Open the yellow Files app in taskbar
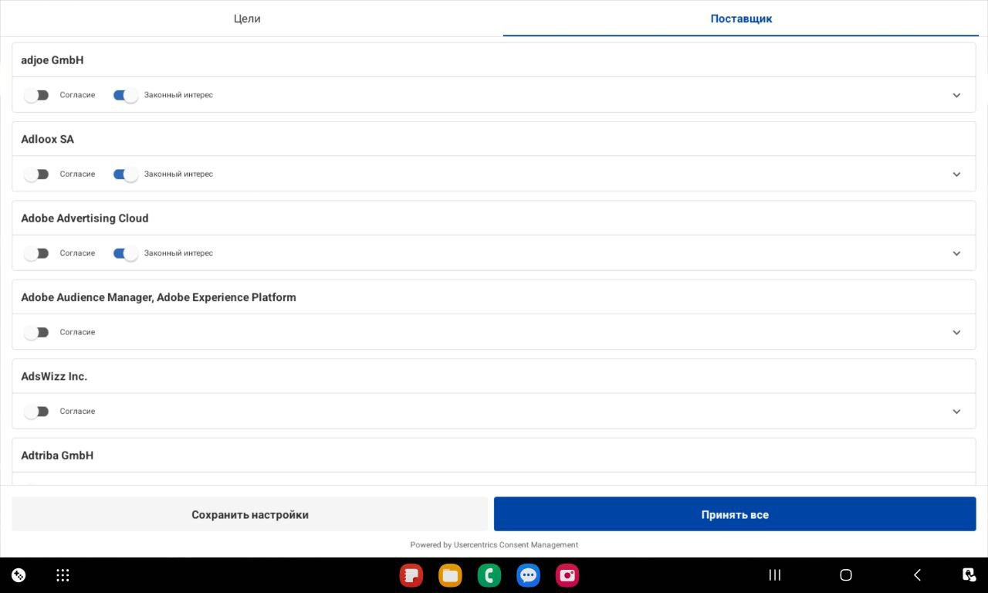Screen dimensions: 988x593 (x=450, y=575)
